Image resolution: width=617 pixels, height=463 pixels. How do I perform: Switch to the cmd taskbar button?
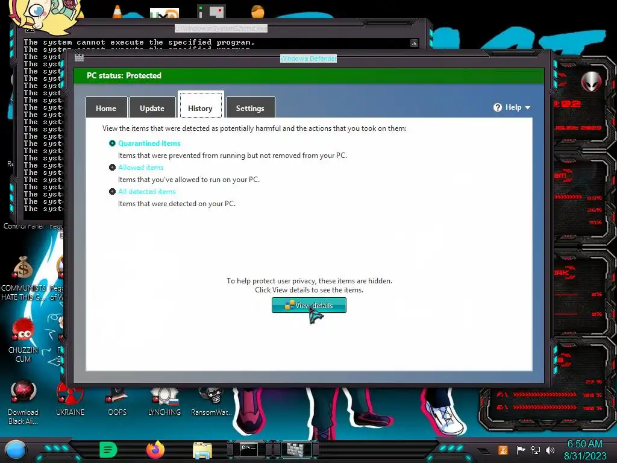(249, 450)
